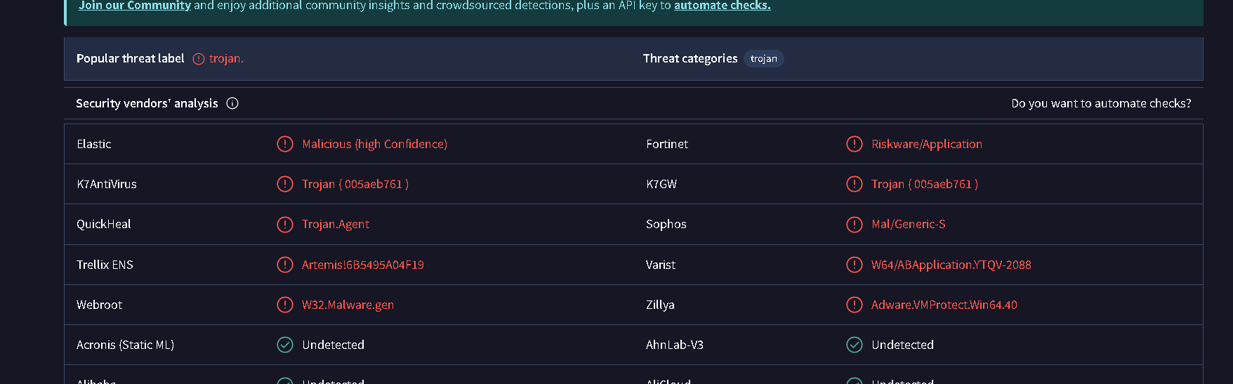The image size is (1233, 384).
Task: Click the trojan popular threat label text
Action: point(226,59)
